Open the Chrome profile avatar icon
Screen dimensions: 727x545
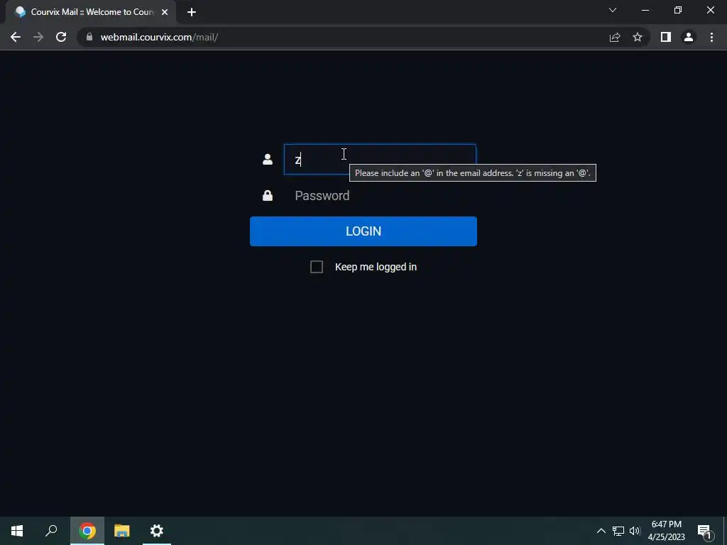tap(689, 37)
